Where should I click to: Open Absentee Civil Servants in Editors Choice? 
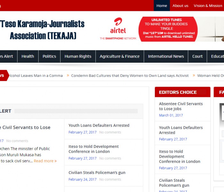(181, 106)
